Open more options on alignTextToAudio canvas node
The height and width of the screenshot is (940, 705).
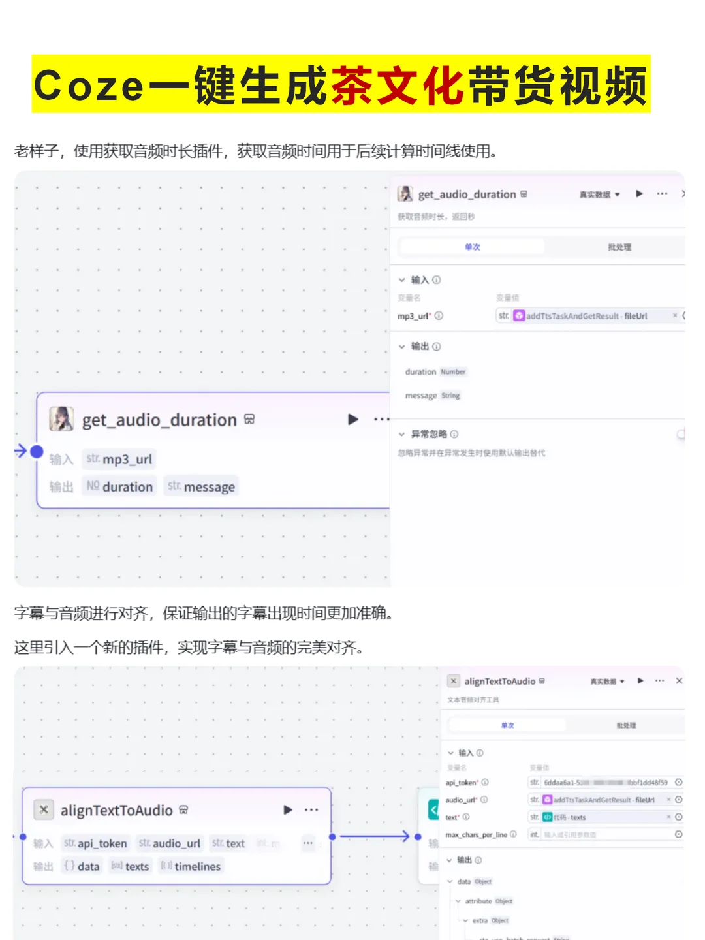(x=311, y=810)
